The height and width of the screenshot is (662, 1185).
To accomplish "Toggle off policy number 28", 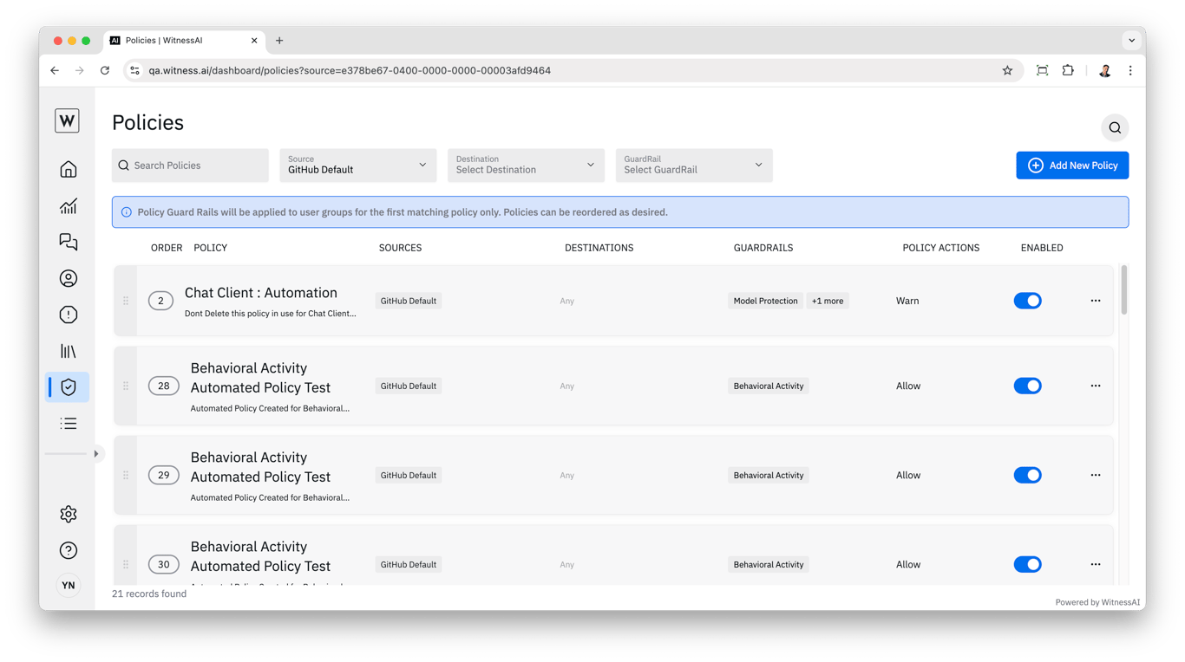I will [x=1027, y=386].
